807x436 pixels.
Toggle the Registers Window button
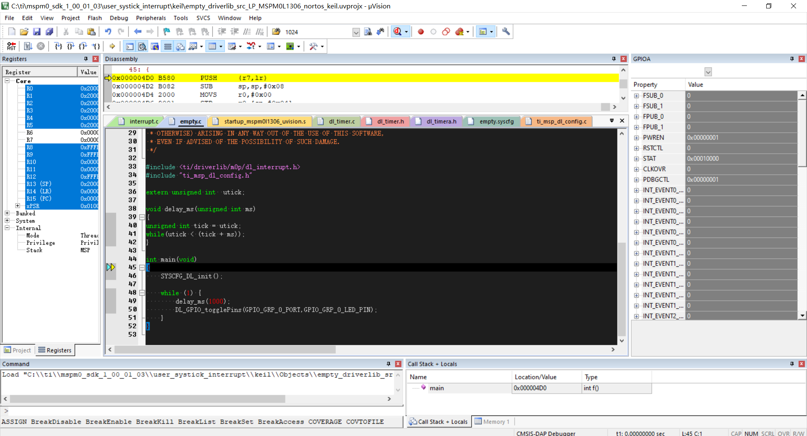[x=168, y=46]
